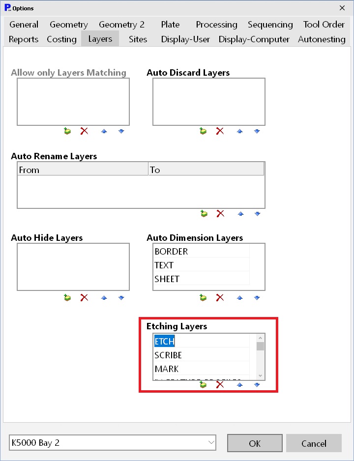Click the Cancel button
The image size is (354, 461).
tap(314, 443)
